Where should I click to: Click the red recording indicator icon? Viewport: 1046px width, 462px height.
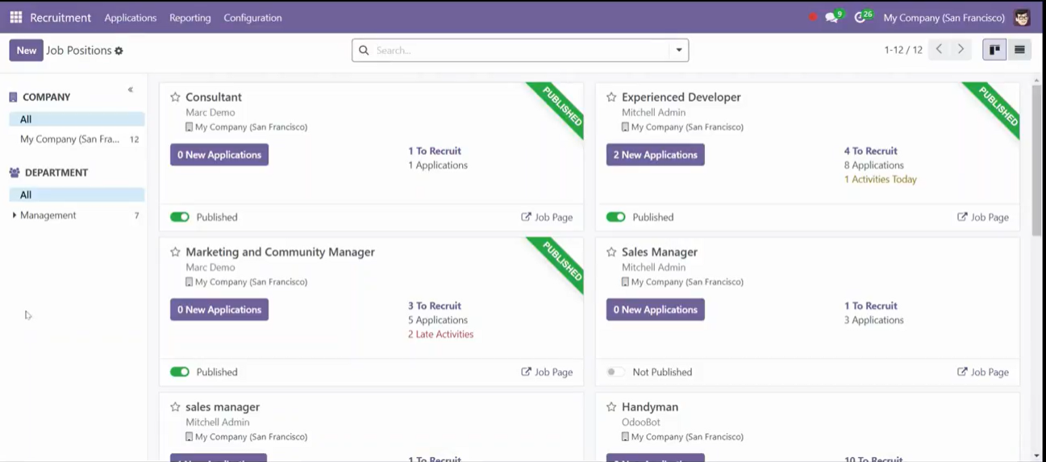coord(812,17)
